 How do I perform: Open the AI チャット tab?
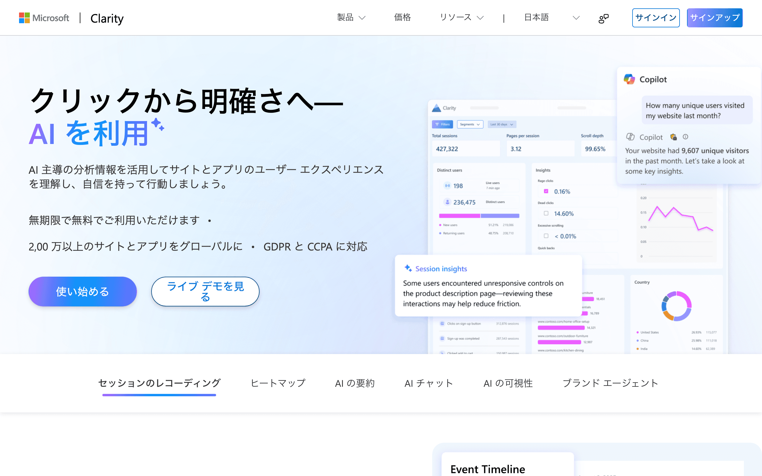pyautogui.click(x=429, y=383)
